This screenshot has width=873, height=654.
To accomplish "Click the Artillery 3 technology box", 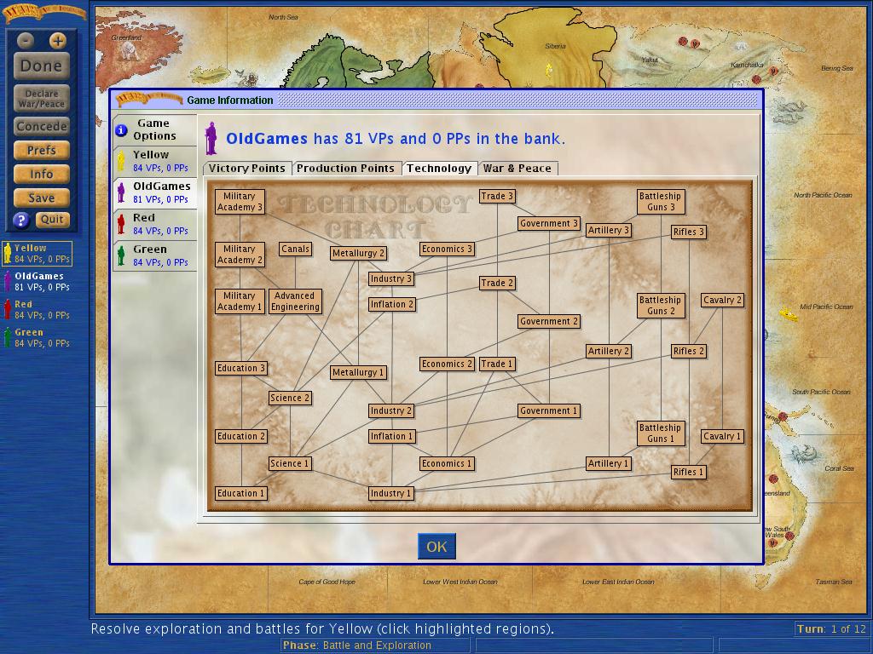I will pos(609,230).
